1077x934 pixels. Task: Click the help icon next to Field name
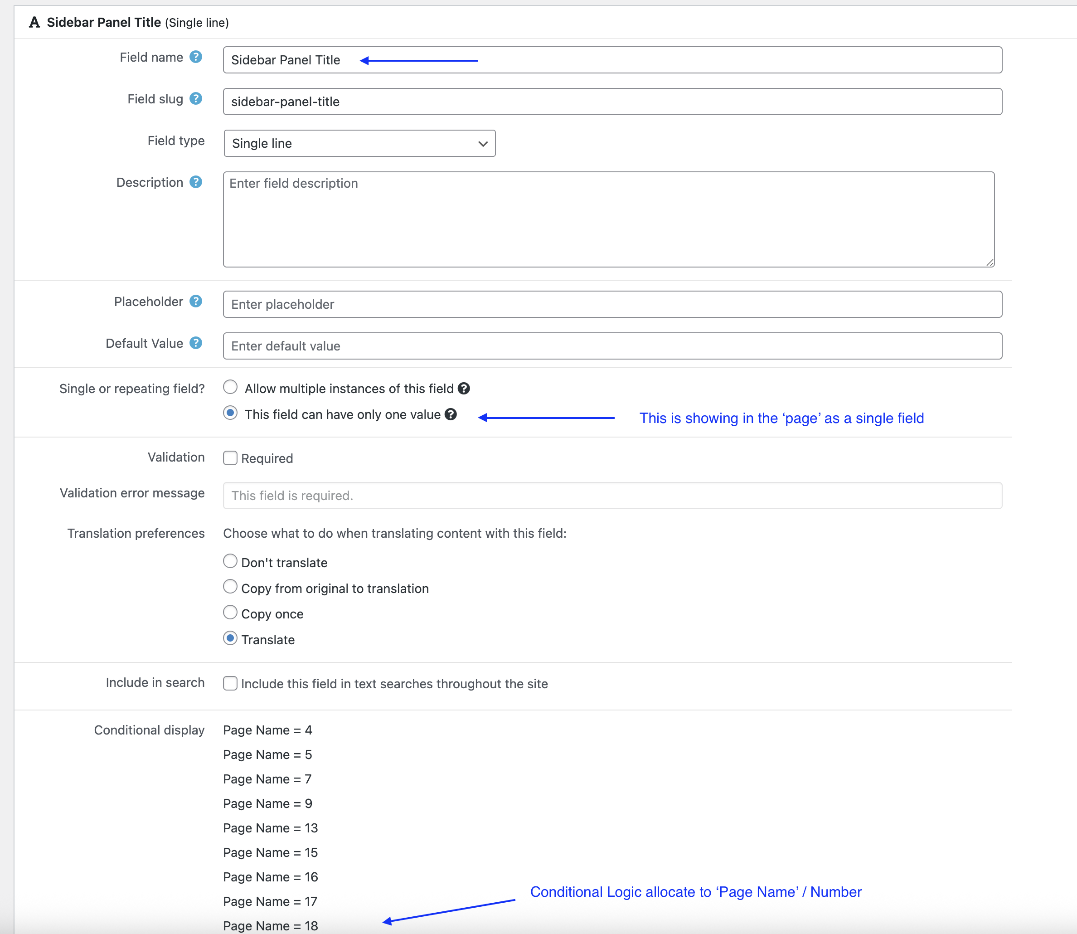point(195,57)
